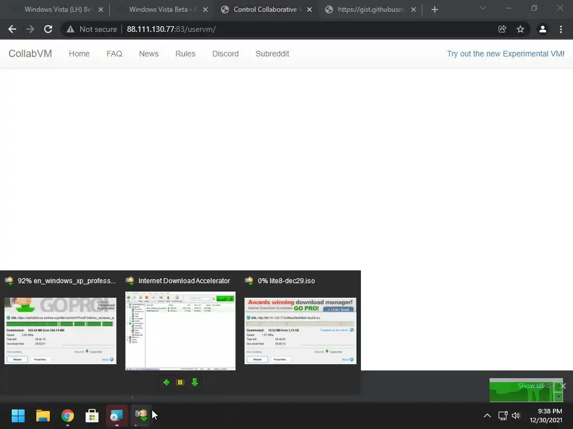The width and height of the screenshot is (573, 429).
Task: Open File Explorer from the taskbar
Action: pos(43,416)
